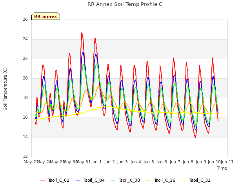Click the Jun 5 x-axis tick label

click(x=149, y=162)
